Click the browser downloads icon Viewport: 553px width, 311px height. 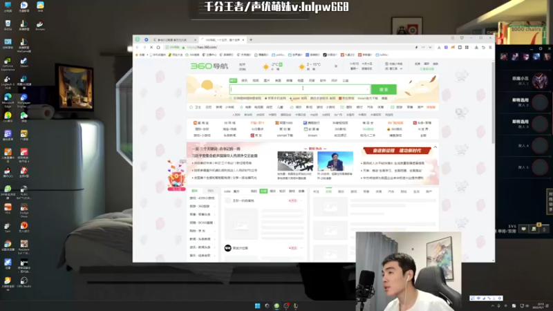point(476,47)
